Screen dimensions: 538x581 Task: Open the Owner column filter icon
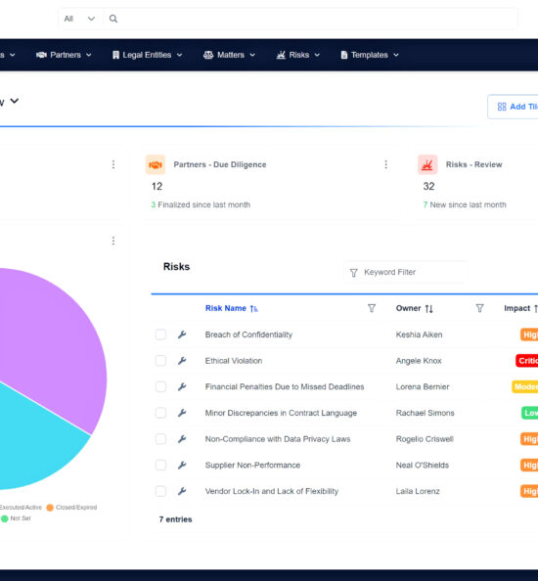(x=479, y=308)
